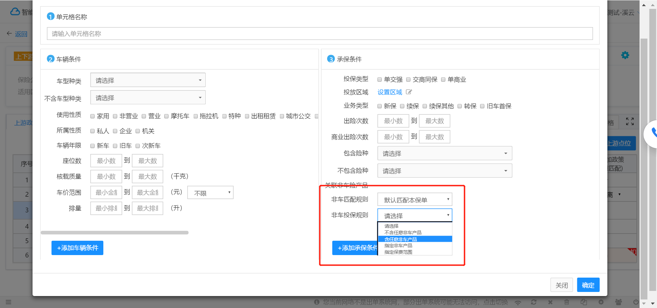Click the blue settings gear behind dialog

point(625,55)
